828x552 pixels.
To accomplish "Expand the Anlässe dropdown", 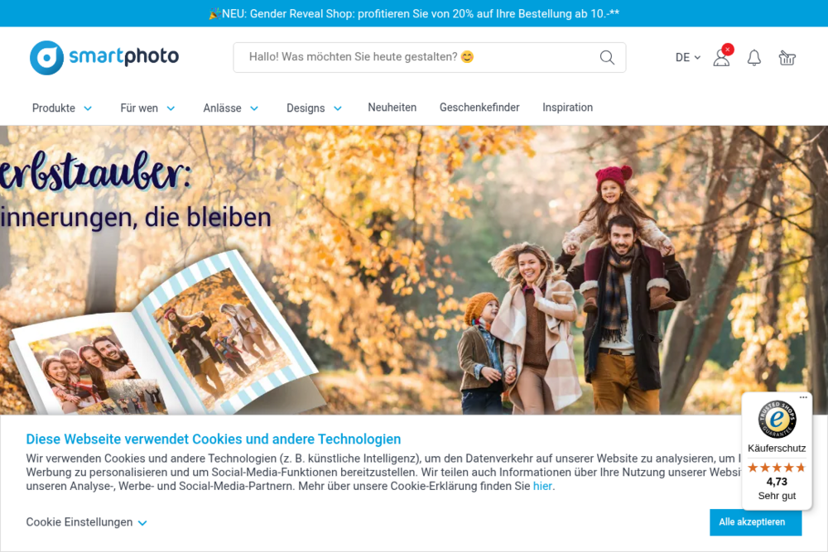I will [x=231, y=108].
